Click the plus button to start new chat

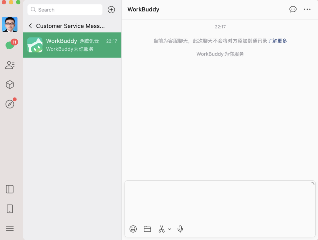(x=111, y=9)
